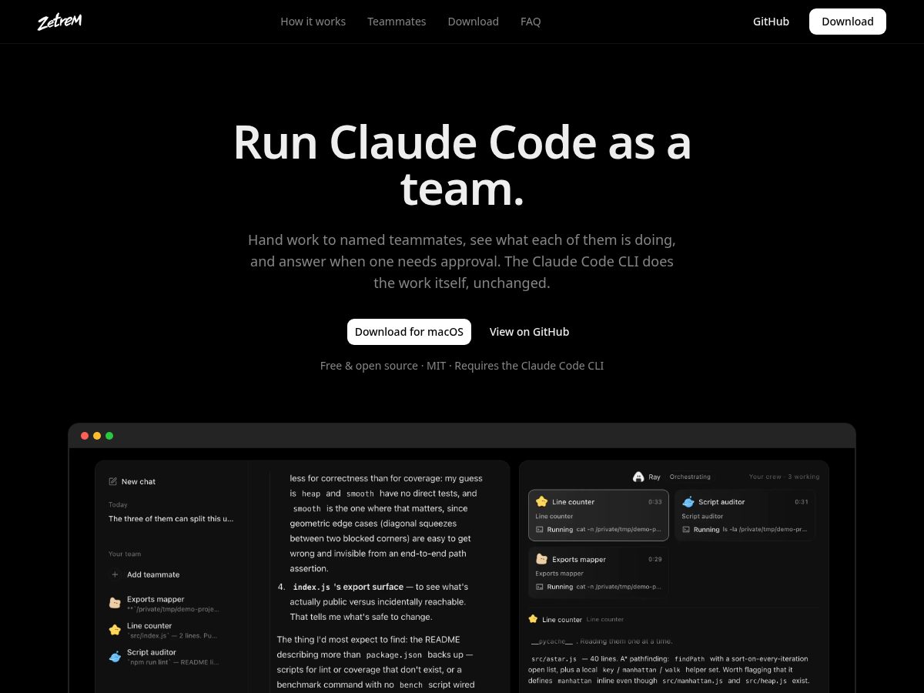Click the 'Today' sidebar heading
Image resolution: width=924 pixels, height=693 pixels.
tap(118, 505)
